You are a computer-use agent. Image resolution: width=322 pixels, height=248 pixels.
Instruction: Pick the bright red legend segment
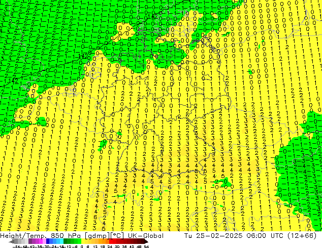pyautogui.click(x=111, y=241)
